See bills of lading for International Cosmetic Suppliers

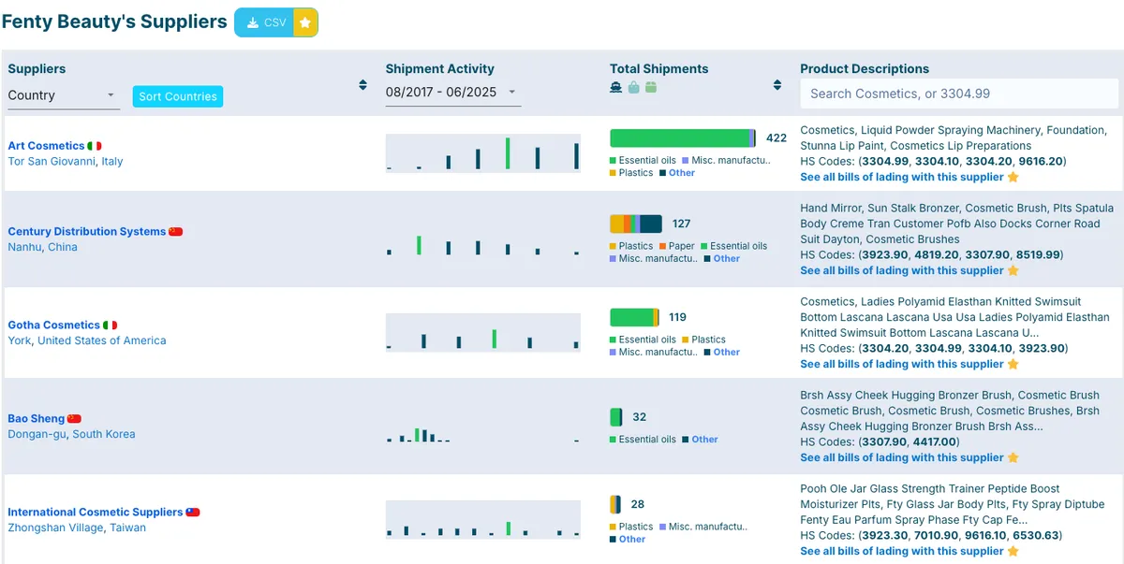(x=902, y=551)
